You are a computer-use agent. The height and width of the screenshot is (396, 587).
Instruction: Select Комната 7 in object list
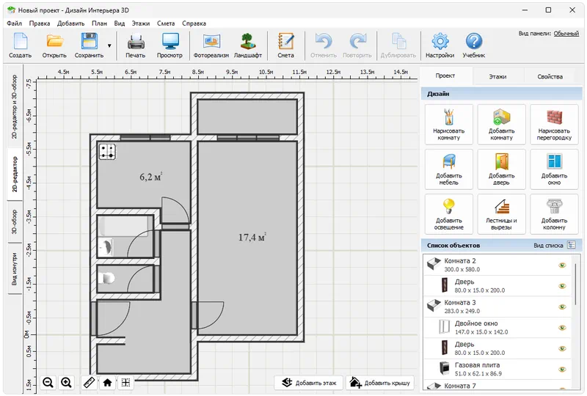pyautogui.click(x=497, y=386)
